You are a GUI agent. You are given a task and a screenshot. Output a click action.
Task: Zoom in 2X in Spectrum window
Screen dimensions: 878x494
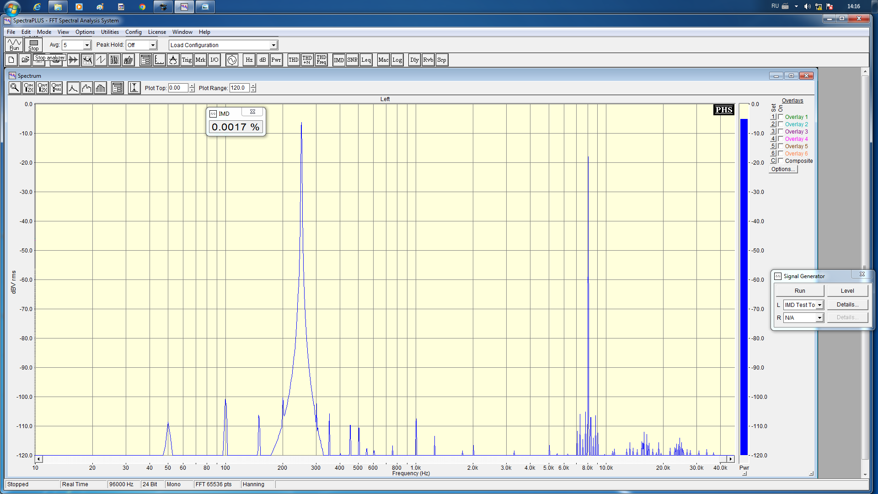(29, 88)
